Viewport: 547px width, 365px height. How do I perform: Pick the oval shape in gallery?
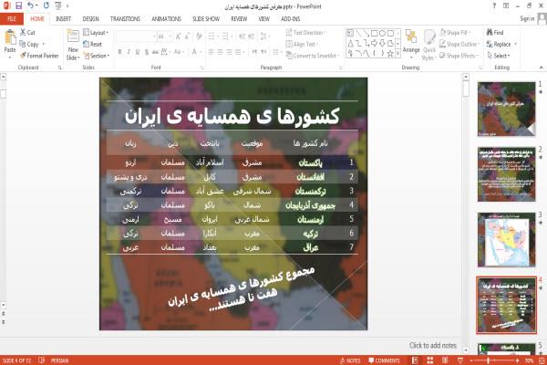[x=382, y=33]
